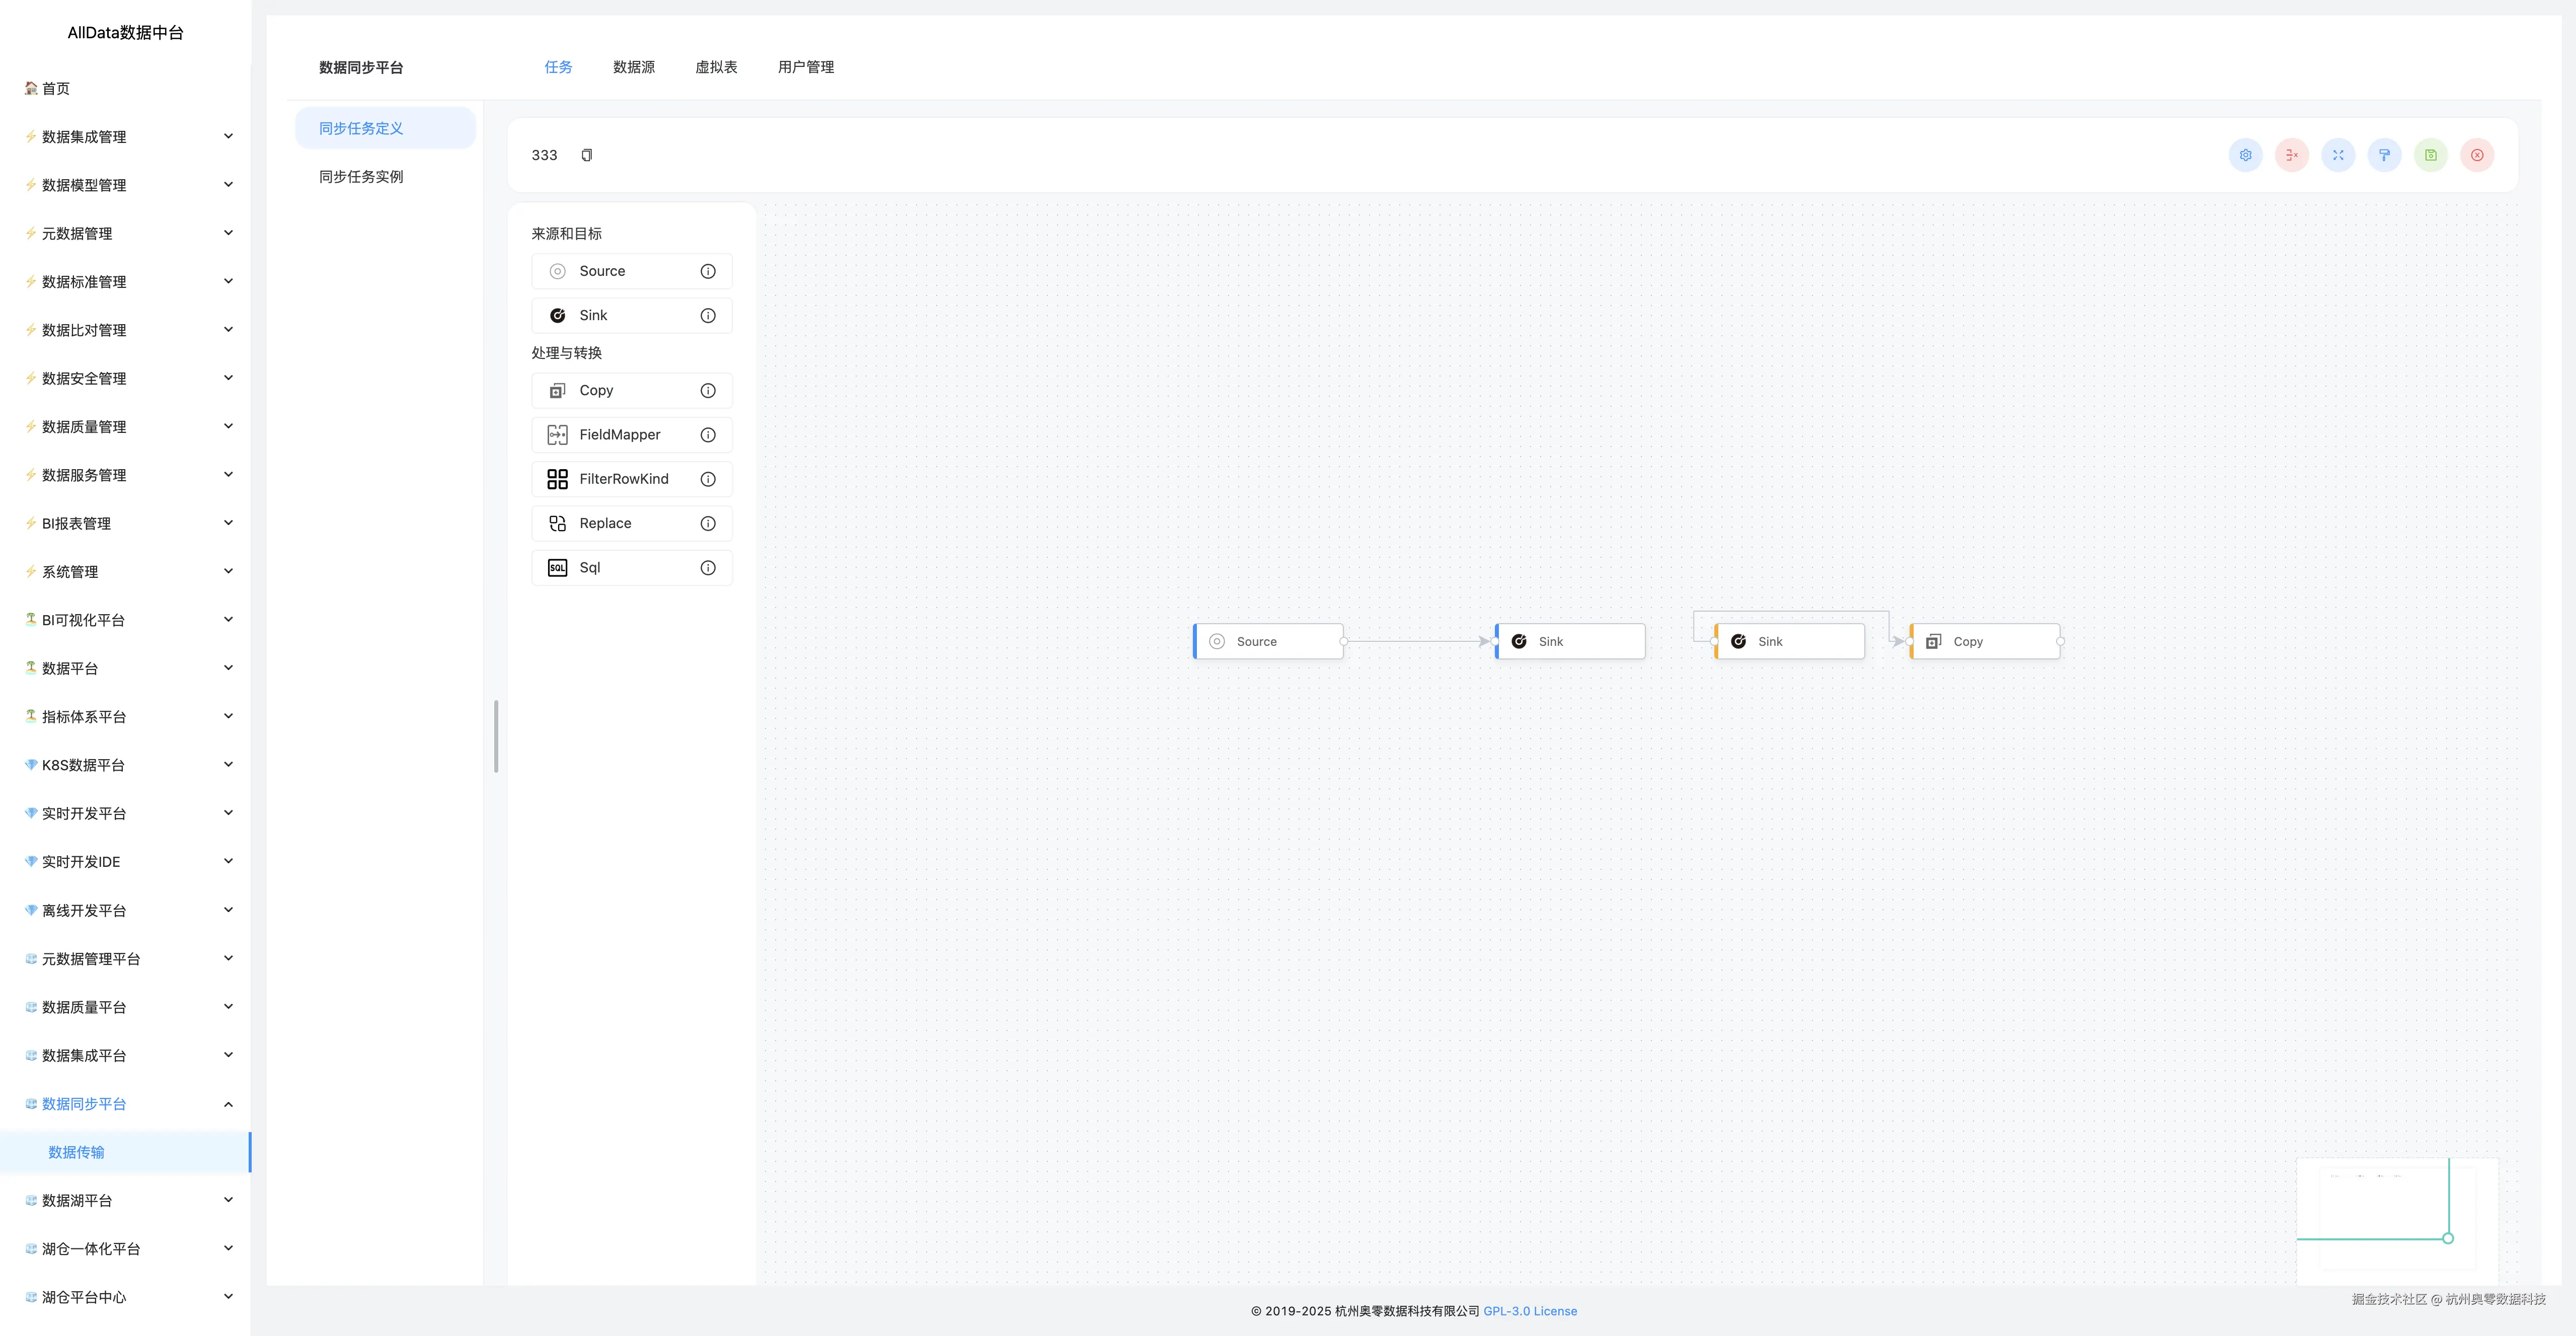Image resolution: width=2576 pixels, height=1336 pixels.
Task: Click the red circle close icon
Action: 2477,155
